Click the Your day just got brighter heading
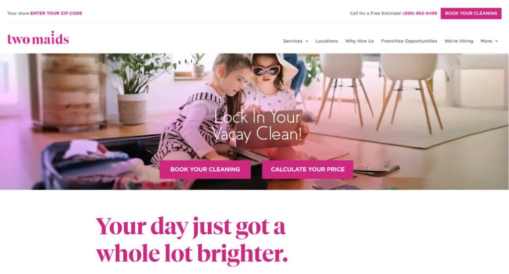 191,240
